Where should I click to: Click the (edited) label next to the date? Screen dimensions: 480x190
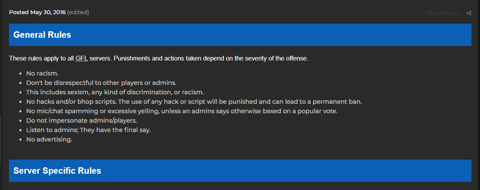pyautogui.click(x=78, y=12)
